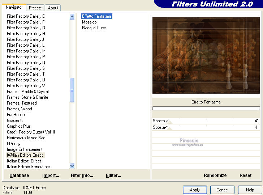
Task: Click the scroll down arrow in category list
Action: point(72,166)
